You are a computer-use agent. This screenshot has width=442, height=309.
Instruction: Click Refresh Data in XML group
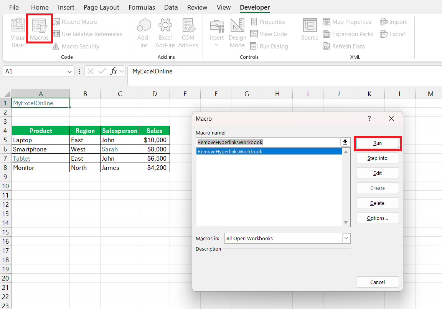click(x=344, y=47)
